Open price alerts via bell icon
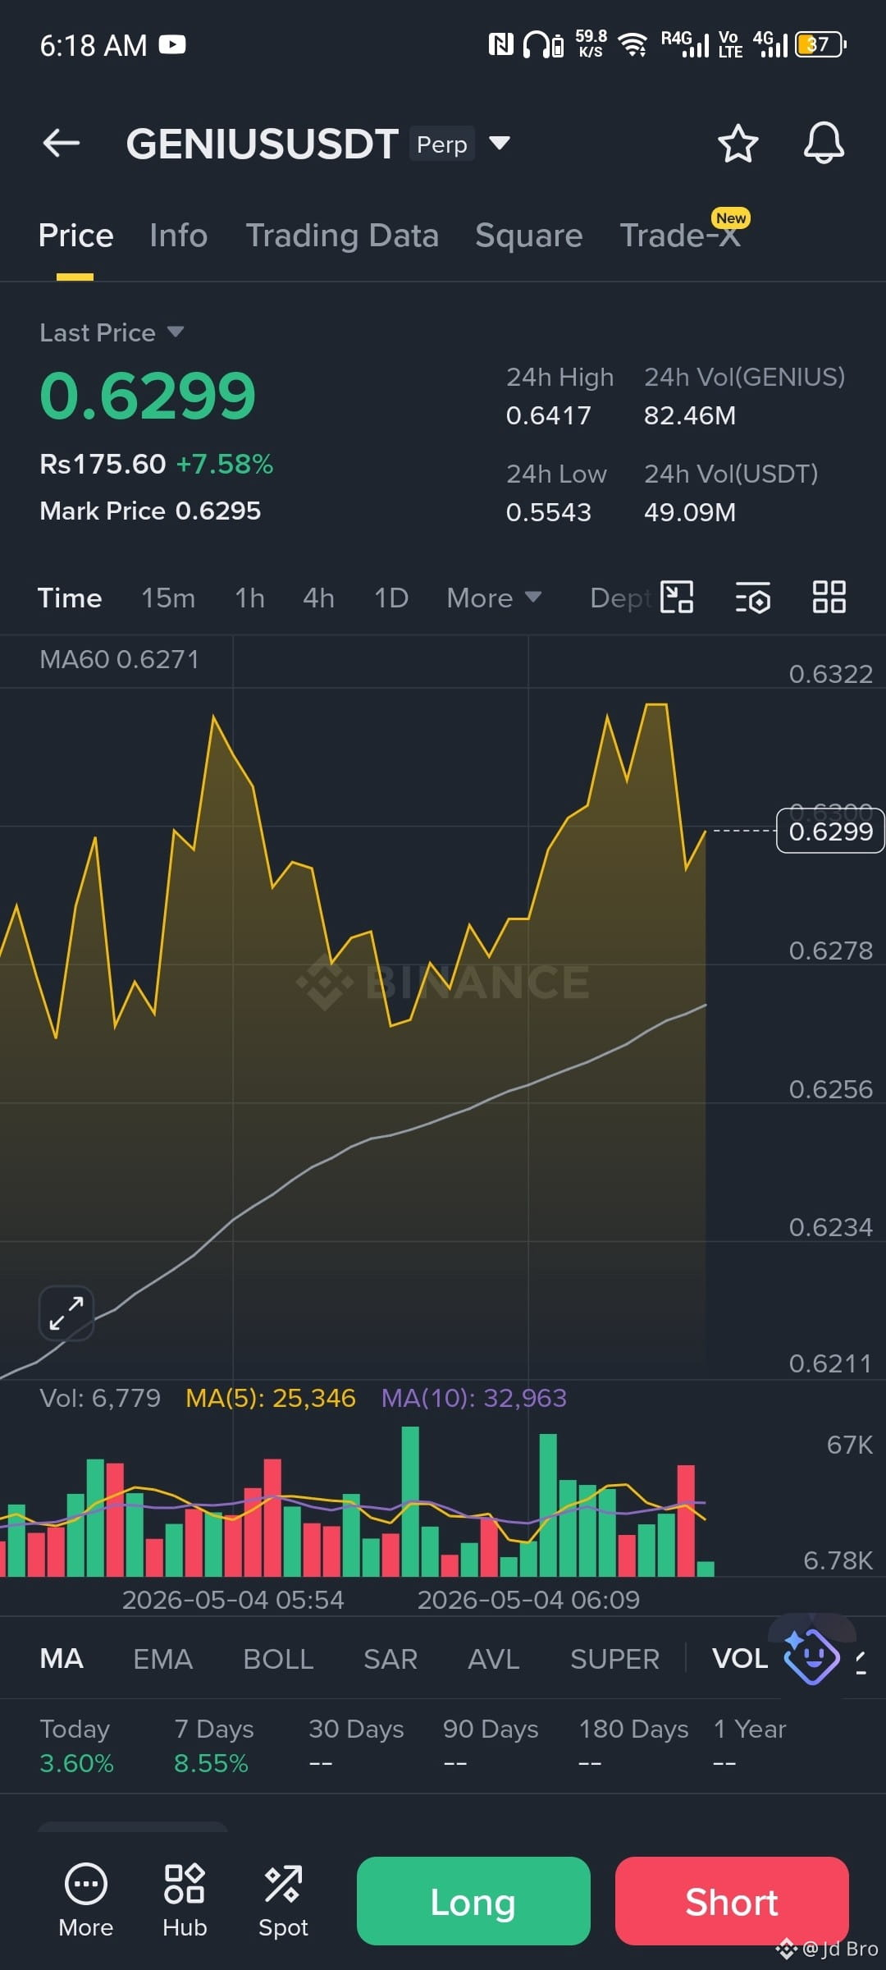This screenshot has height=1970, width=886. click(824, 144)
